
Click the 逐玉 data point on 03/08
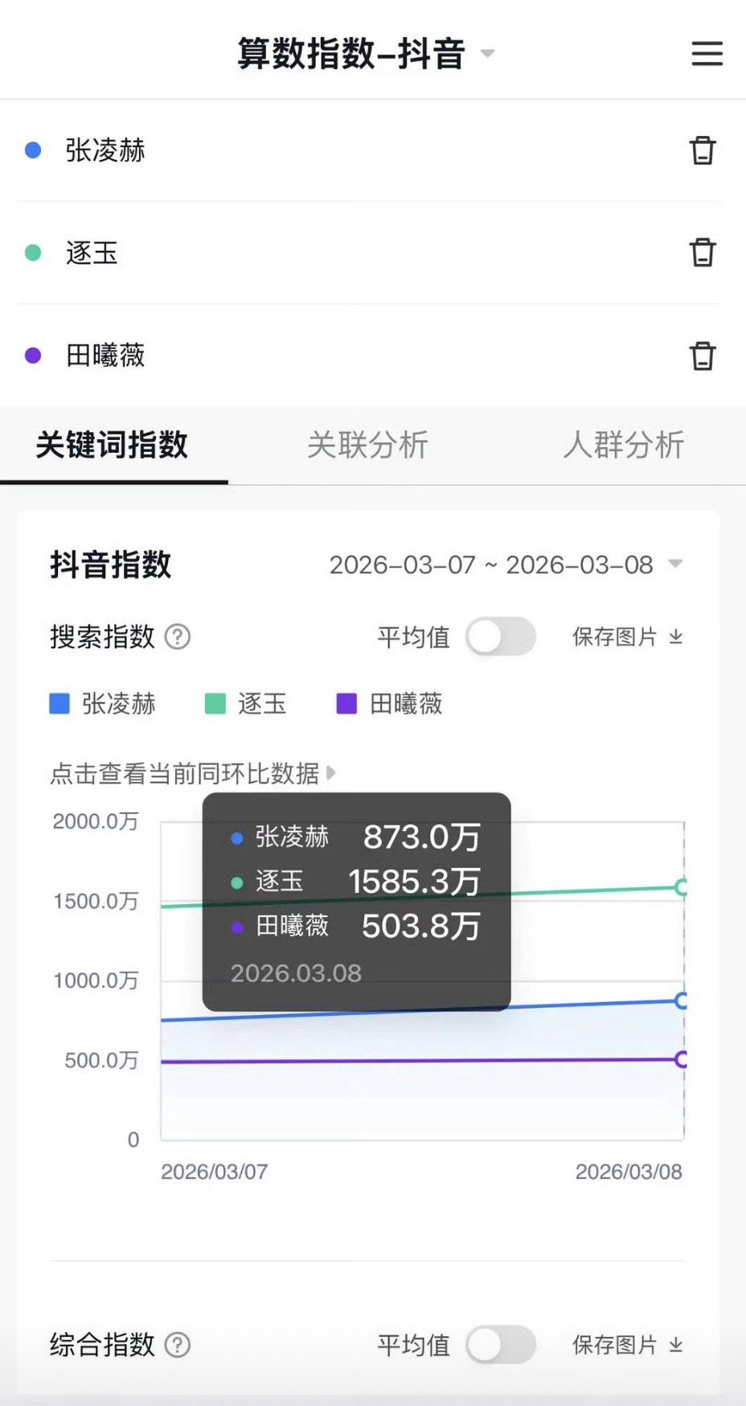point(682,887)
